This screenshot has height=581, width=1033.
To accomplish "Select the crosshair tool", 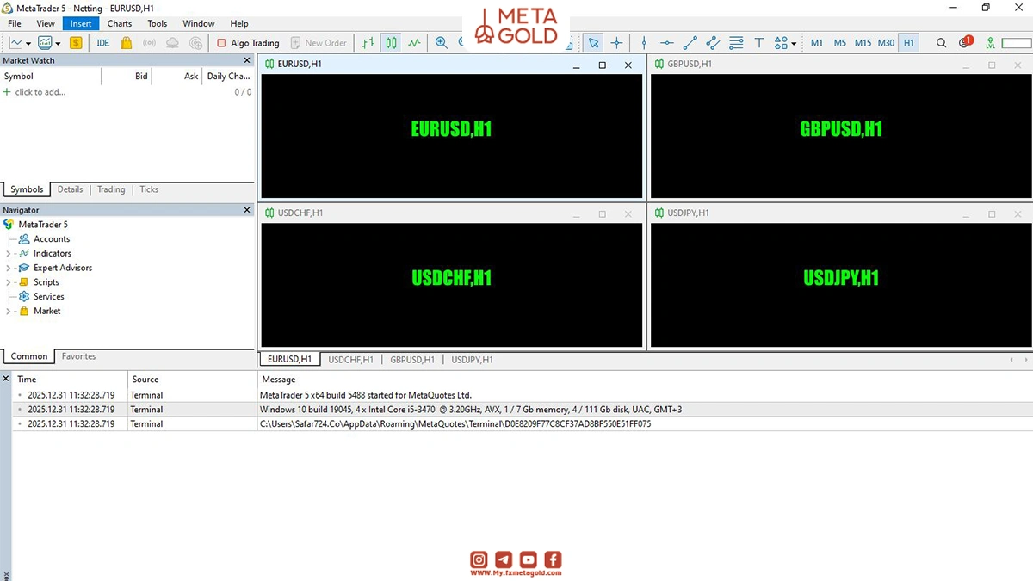I will pyautogui.click(x=616, y=43).
